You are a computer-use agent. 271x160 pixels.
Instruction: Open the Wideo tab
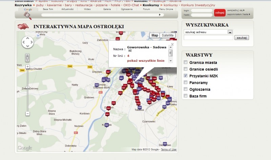pyautogui.click(x=87, y=9)
